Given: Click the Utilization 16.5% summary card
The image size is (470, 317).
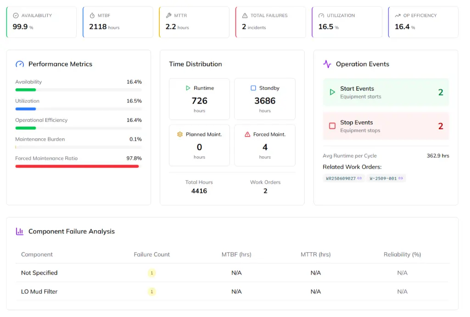Looking at the screenshot, I should click(347, 22).
